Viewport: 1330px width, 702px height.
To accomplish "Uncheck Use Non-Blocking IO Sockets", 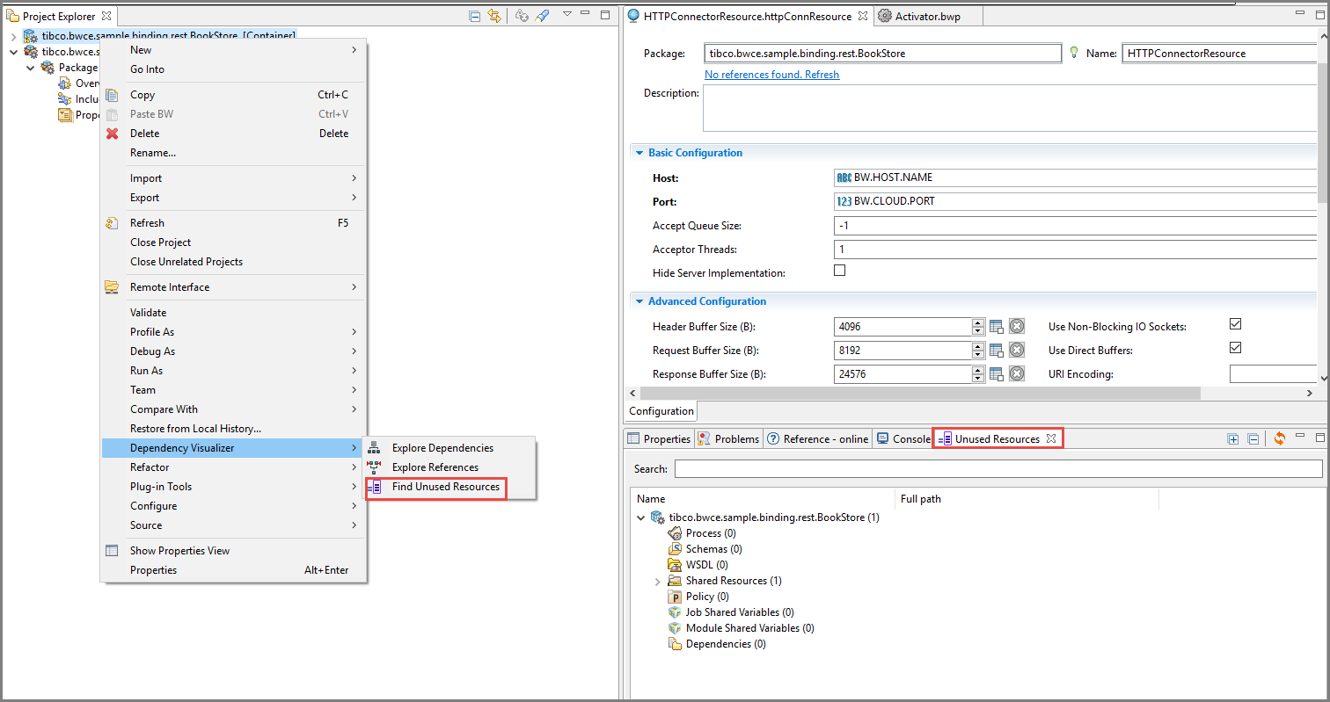I will point(1235,324).
